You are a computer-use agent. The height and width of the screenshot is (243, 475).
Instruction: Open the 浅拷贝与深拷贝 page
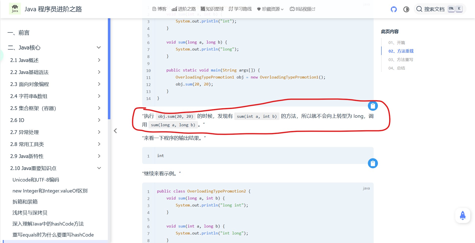pyautogui.click(x=30, y=213)
